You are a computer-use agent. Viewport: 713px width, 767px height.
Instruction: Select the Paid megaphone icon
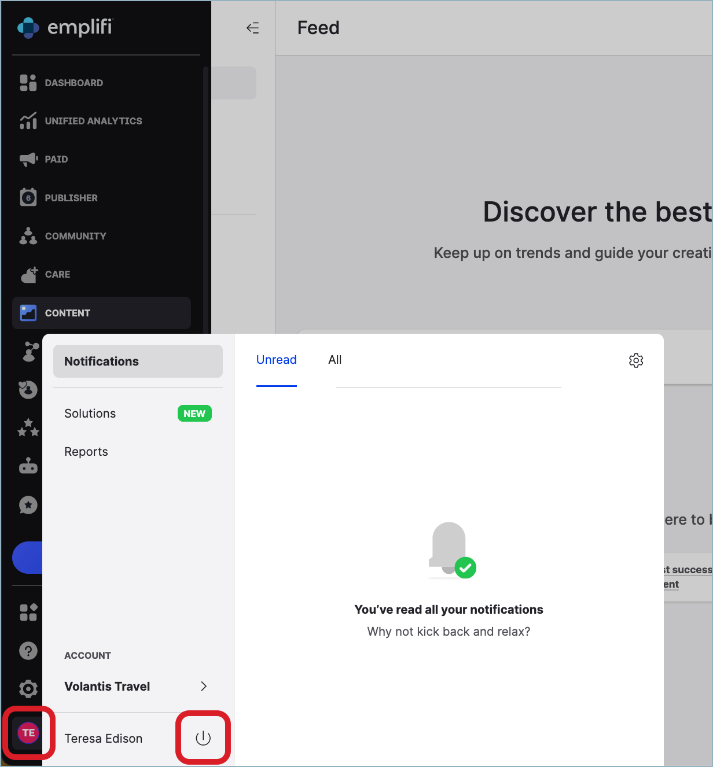pos(28,159)
